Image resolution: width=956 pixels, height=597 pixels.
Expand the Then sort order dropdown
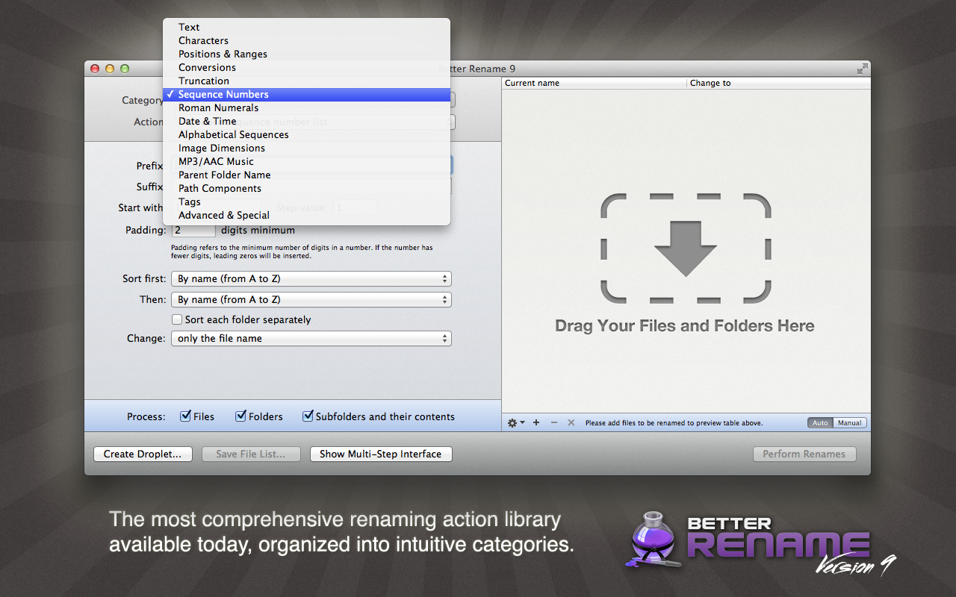coord(311,299)
